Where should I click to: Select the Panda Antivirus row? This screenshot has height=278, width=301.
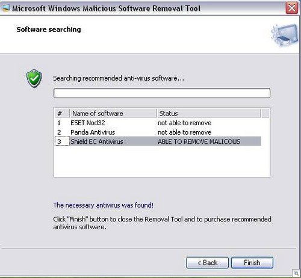click(x=158, y=132)
